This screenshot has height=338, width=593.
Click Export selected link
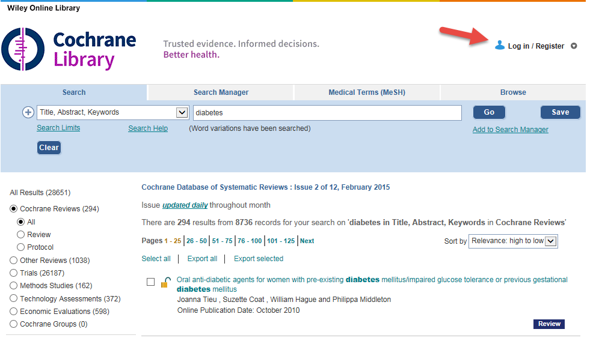click(x=258, y=259)
